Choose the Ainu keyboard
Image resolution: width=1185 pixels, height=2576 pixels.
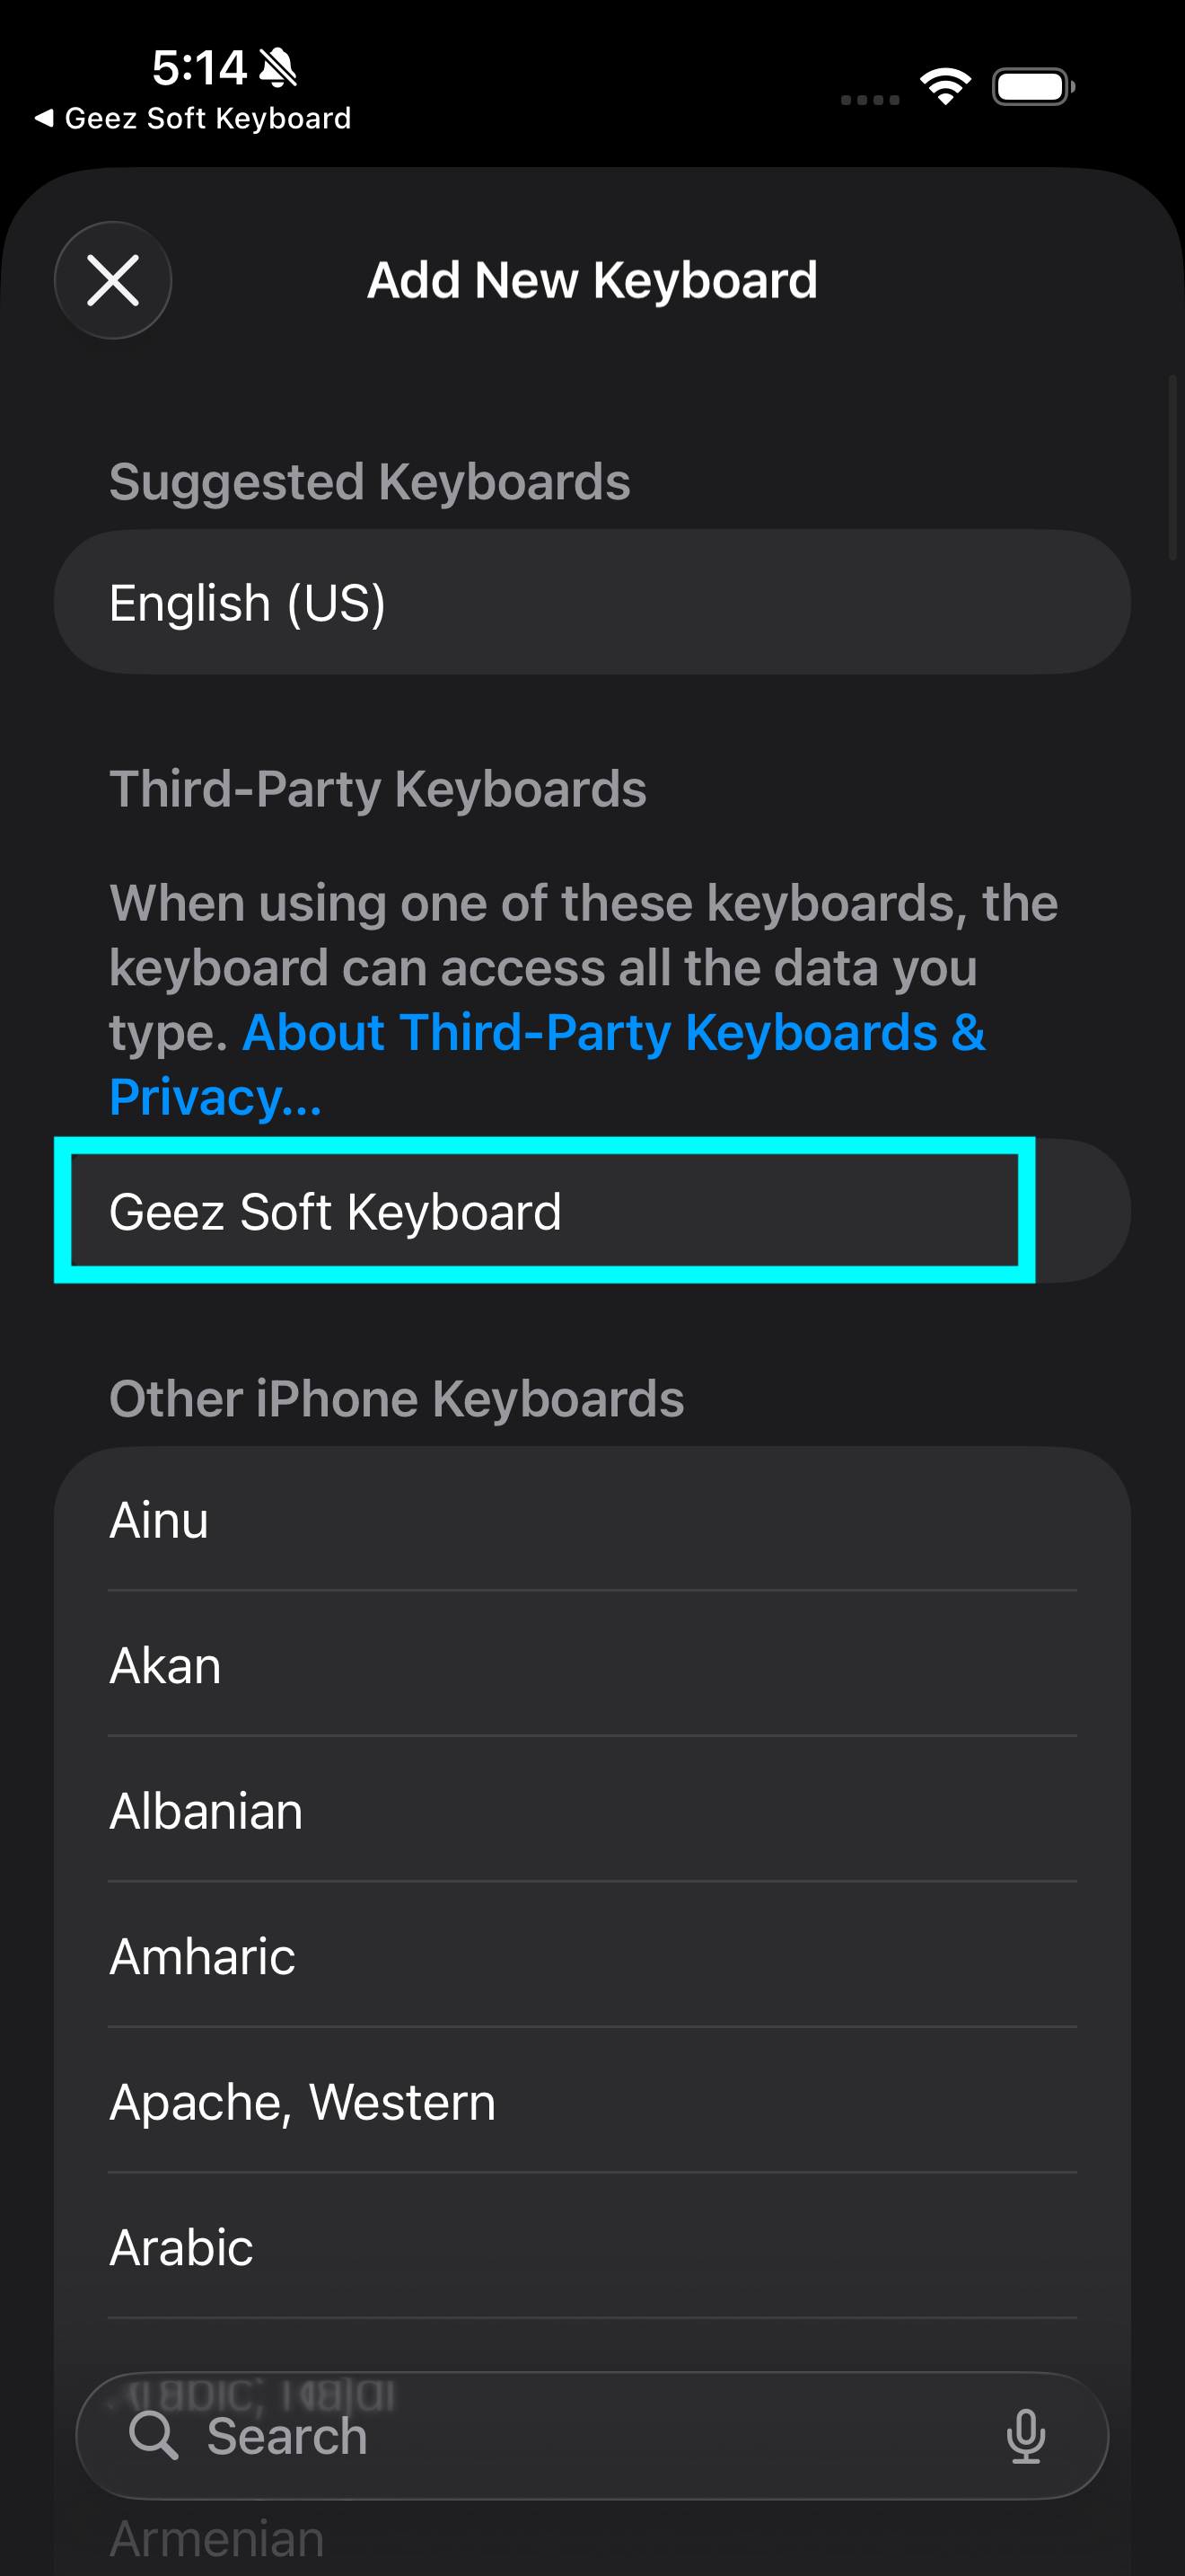point(592,1520)
